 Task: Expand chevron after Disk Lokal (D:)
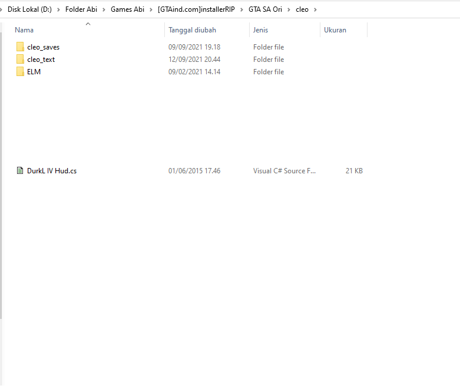tap(58, 9)
